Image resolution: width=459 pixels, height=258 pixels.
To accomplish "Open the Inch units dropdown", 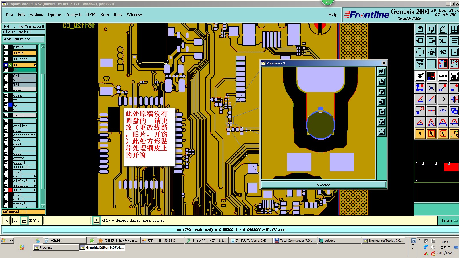I will point(449,220).
